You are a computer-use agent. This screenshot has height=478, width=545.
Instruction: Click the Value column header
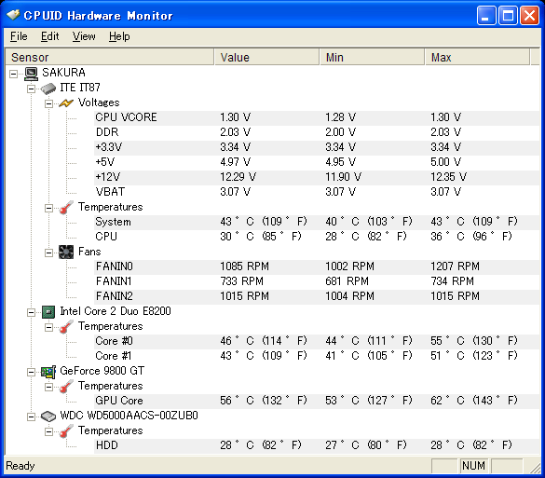267,57
